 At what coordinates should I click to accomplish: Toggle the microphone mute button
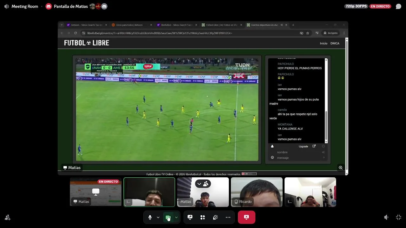tap(150, 217)
